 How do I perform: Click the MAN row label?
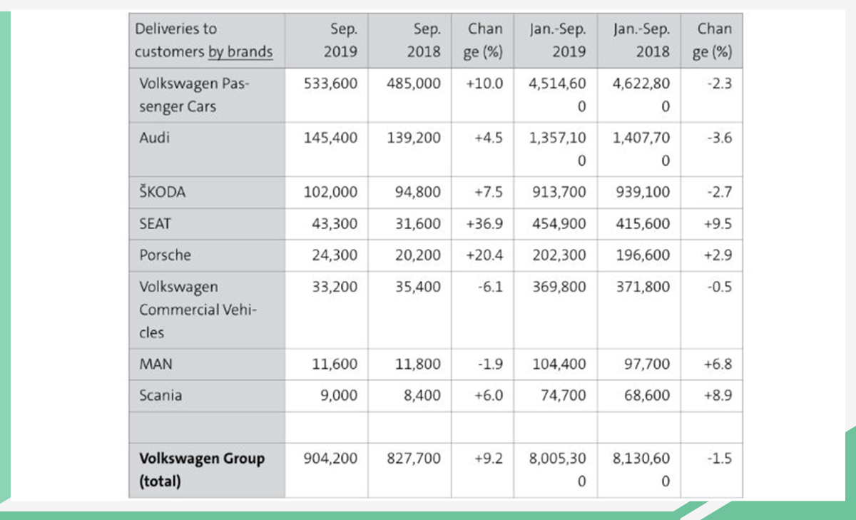pos(156,364)
